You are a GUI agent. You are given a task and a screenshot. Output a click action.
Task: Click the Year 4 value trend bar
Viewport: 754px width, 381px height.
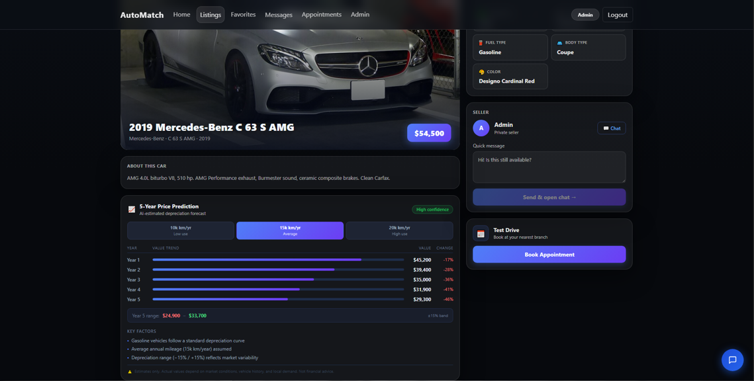(278, 289)
